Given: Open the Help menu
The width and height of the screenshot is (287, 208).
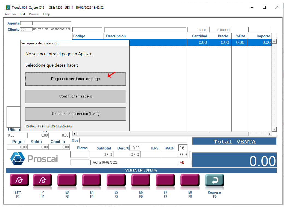Looking at the screenshot, I should point(46,14).
